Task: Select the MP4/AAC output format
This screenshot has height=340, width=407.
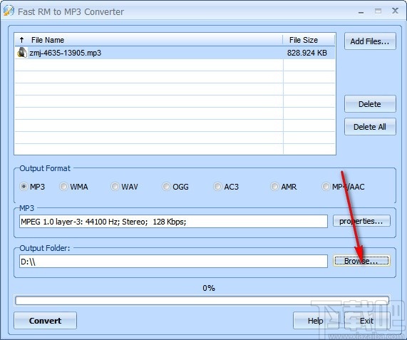Action: (326, 186)
